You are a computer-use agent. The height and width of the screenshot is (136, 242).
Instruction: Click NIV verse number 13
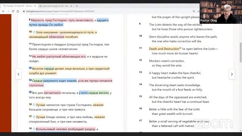pyautogui.click(x=140, y=72)
